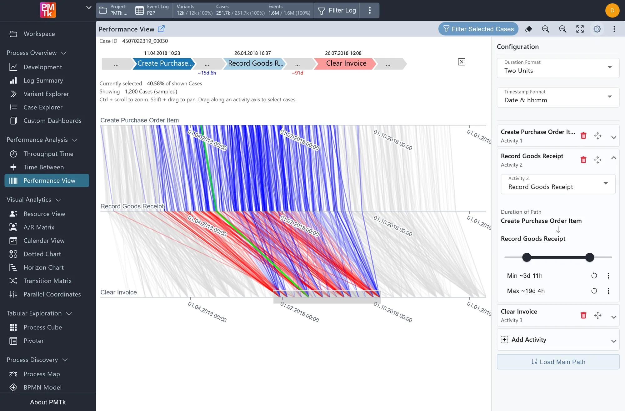Click the Load Main Path button
Screen dimensions: 625x411
point(558,362)
